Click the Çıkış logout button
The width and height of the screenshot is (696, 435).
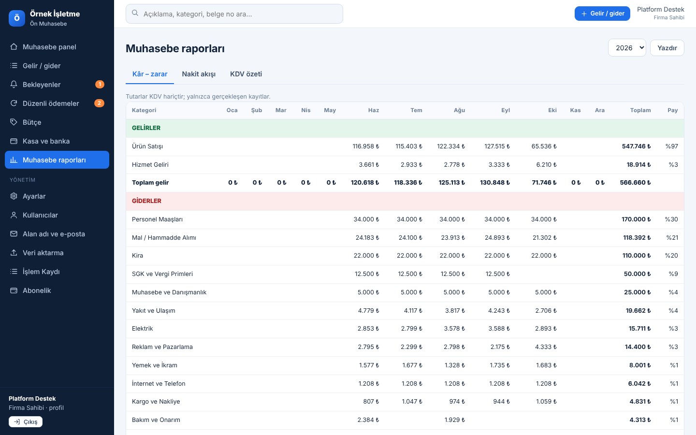tap(26, 422)
